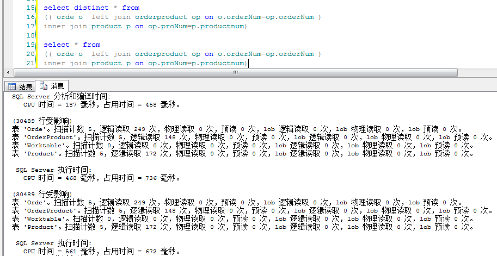Image resolution: width=497 pixels, height=256 pixels.
Task: Click the 'SQL Server 分析和编译时间' message line
Action: (61, 96)
